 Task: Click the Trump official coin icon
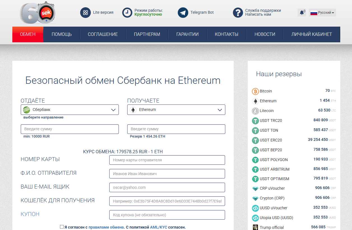tap(255, 227)
